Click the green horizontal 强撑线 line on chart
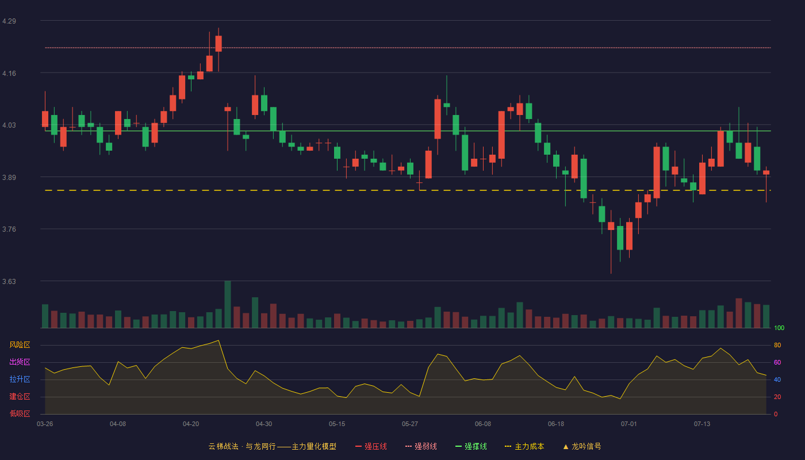805x460 pixels. 408,131
